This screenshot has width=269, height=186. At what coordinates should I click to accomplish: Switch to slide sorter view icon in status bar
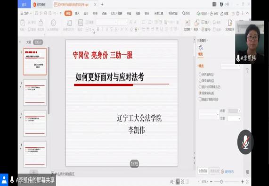point(182,182)
